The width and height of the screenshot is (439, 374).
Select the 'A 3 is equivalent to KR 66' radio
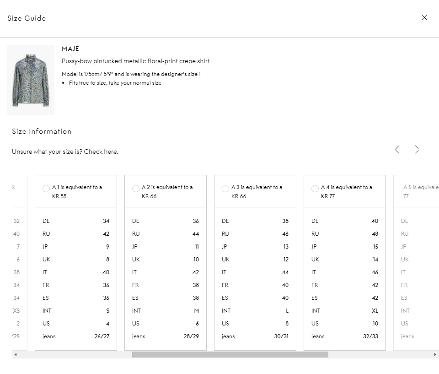coord(225,189)
